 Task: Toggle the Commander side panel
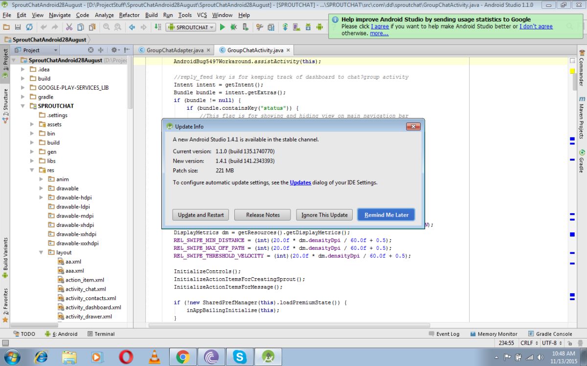(x=581, y=69)
